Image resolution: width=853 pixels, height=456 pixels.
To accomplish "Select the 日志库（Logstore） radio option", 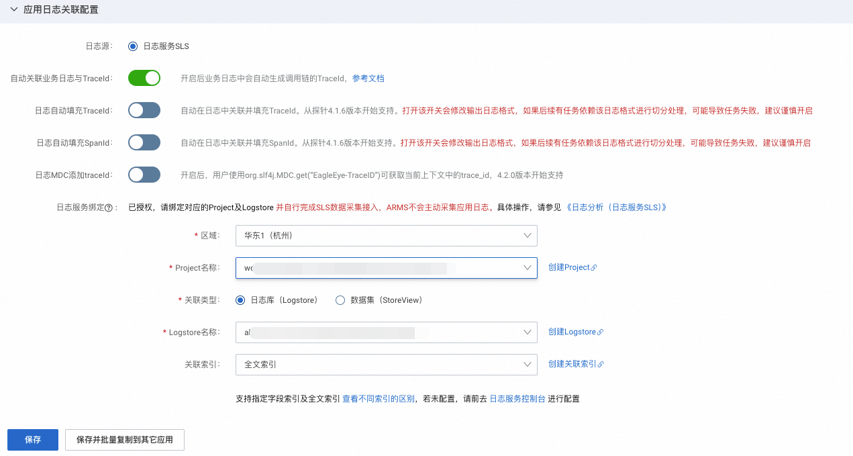I will (240, 300).
